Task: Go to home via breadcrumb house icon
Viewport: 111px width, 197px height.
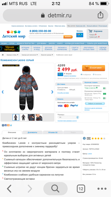Action: click(3, 55)
